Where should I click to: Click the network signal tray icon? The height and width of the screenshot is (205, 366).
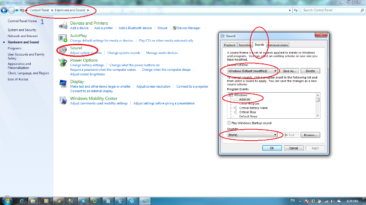tap(326, 201)
